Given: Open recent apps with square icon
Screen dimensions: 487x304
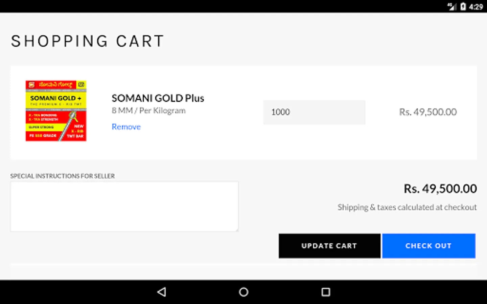Looking at the screenshot, I should [326, 292].
